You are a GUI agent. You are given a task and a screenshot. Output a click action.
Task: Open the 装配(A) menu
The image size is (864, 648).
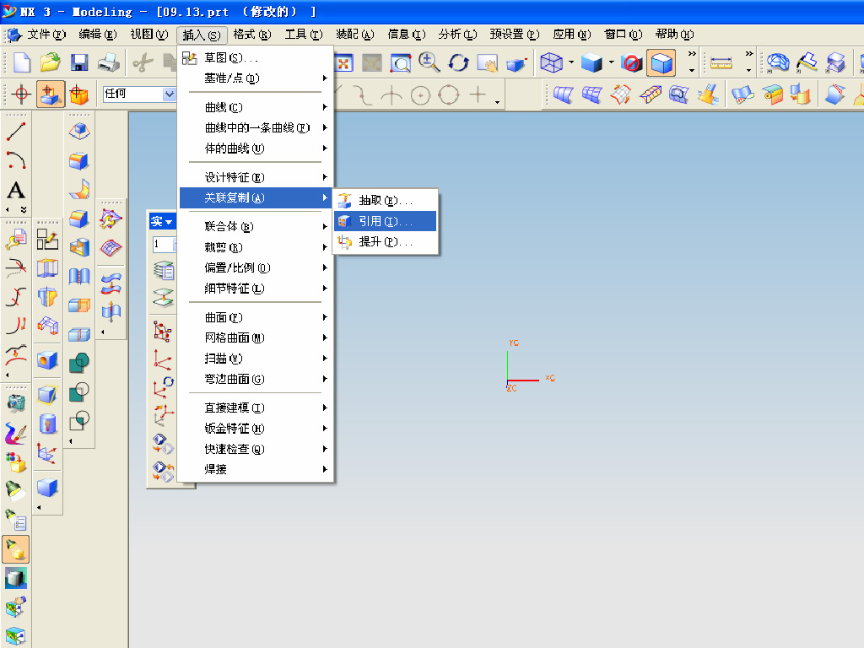pyautogui.click(x=355, y=34)
